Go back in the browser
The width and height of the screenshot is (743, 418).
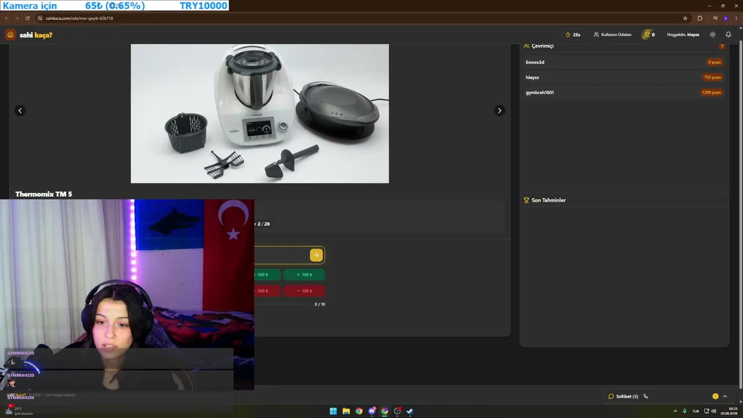coord(6,18)
